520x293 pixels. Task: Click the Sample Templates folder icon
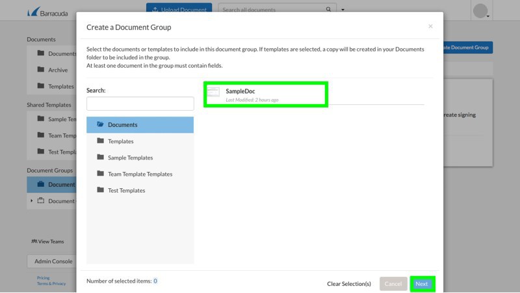pyautogui.click(x=100, y=158)
